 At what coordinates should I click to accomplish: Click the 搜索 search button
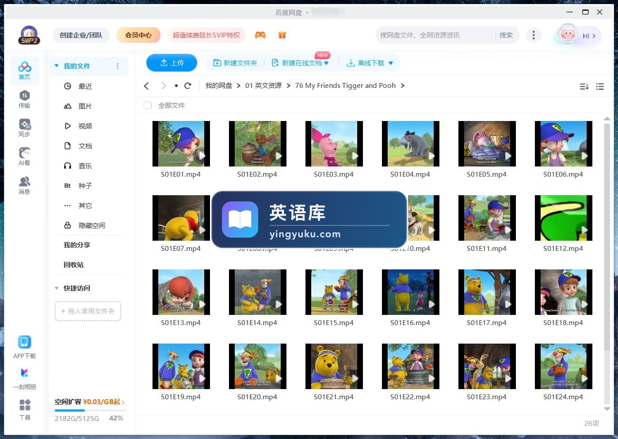tap(506, 35)
